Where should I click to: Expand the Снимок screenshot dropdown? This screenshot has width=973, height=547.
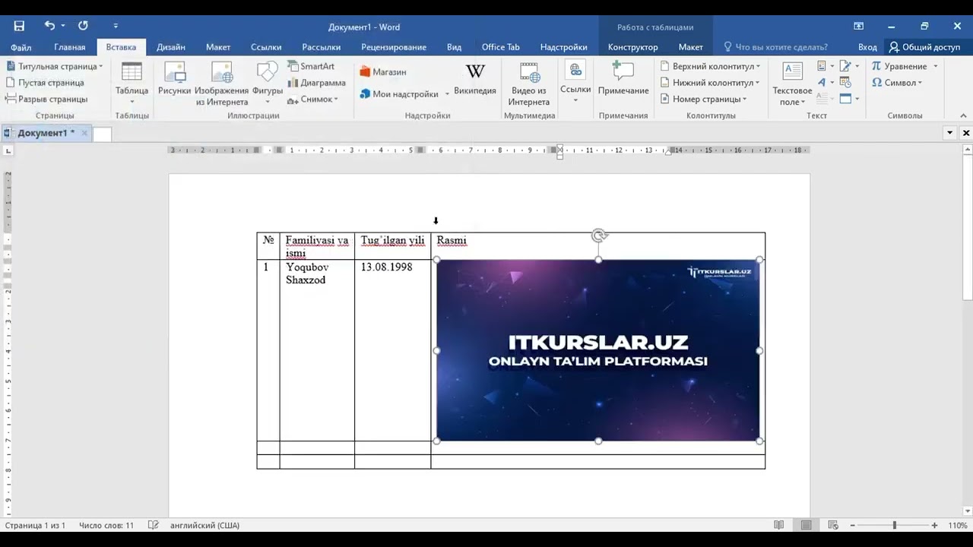point(335,99)
